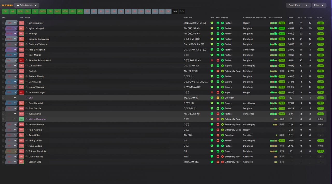Click the condition heart icon for Jacobo Ramón
Viewport: 332px width, 184px height.
(x=212, y=125)
